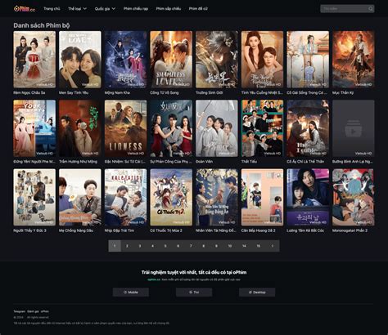The image size is (388, 335).
Task: Click the oPhim logo in the header
Action: pyautogui.click(x=25, y=9)
